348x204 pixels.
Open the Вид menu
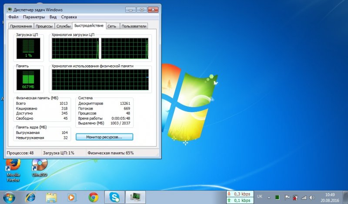click(x=53, y=17)
